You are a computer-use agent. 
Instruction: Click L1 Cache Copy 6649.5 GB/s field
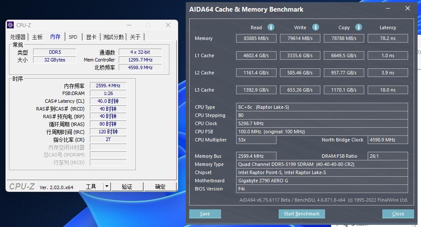pyautogui.click(x=344, y=55)
